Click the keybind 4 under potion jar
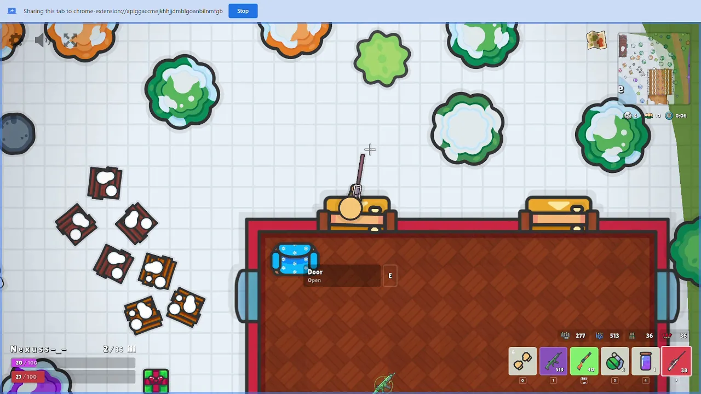This screenshot has height=394, width=701. pos(645,381)
